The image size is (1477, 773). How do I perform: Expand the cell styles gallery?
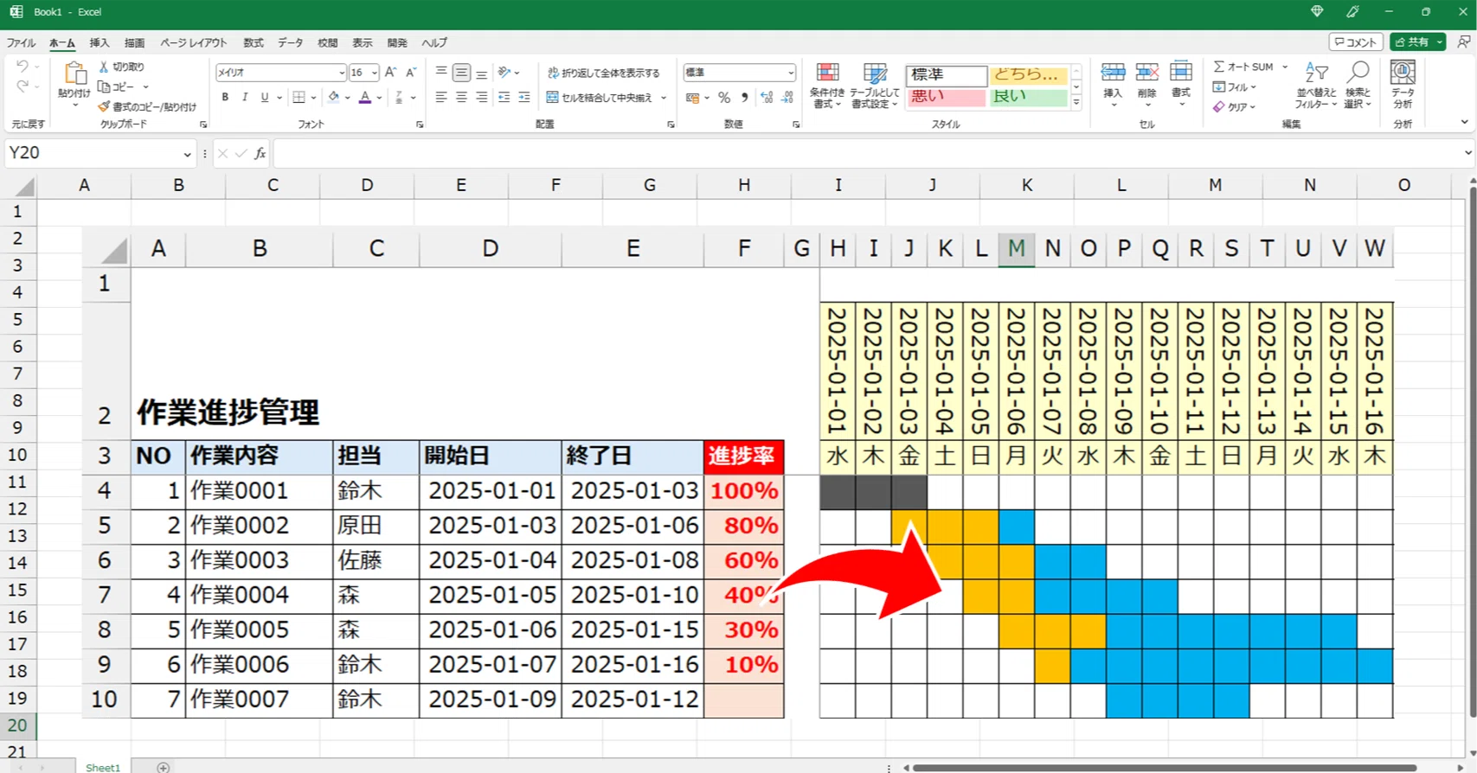click(x=1076, y=103)
